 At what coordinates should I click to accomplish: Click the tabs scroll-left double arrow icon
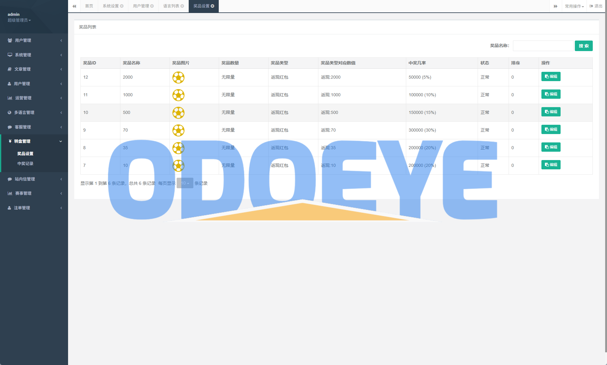coord(74,6)
